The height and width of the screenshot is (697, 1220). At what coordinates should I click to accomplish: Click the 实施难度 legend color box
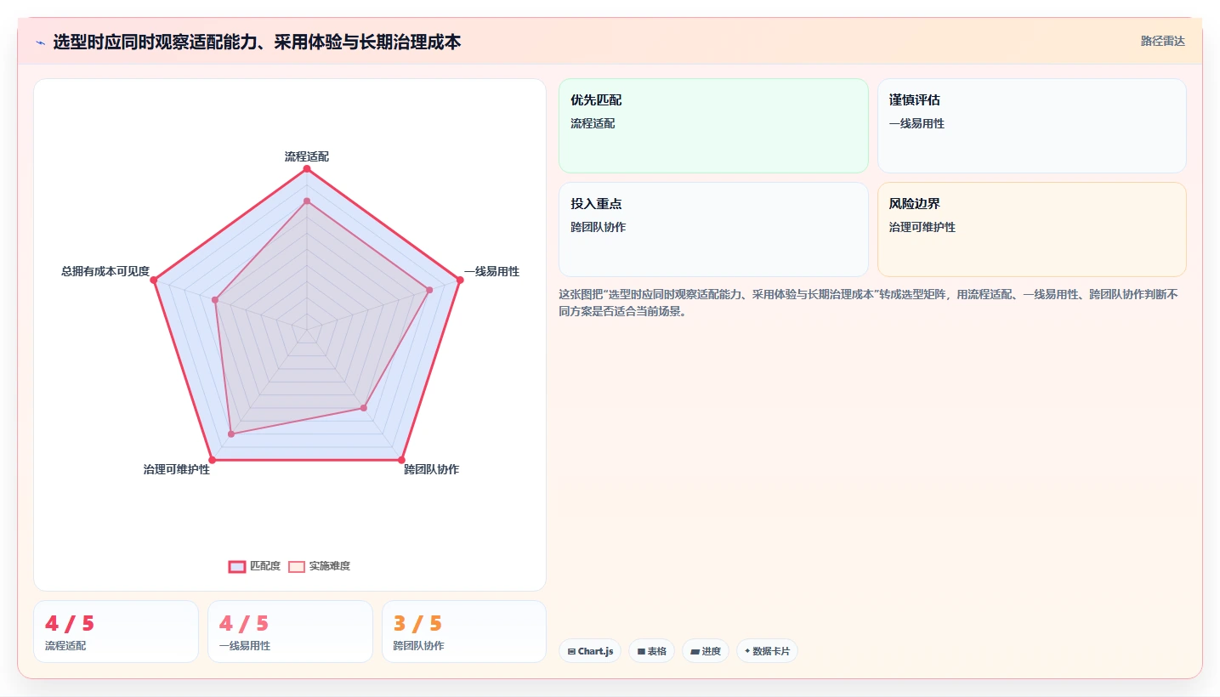tap(297, 567)
